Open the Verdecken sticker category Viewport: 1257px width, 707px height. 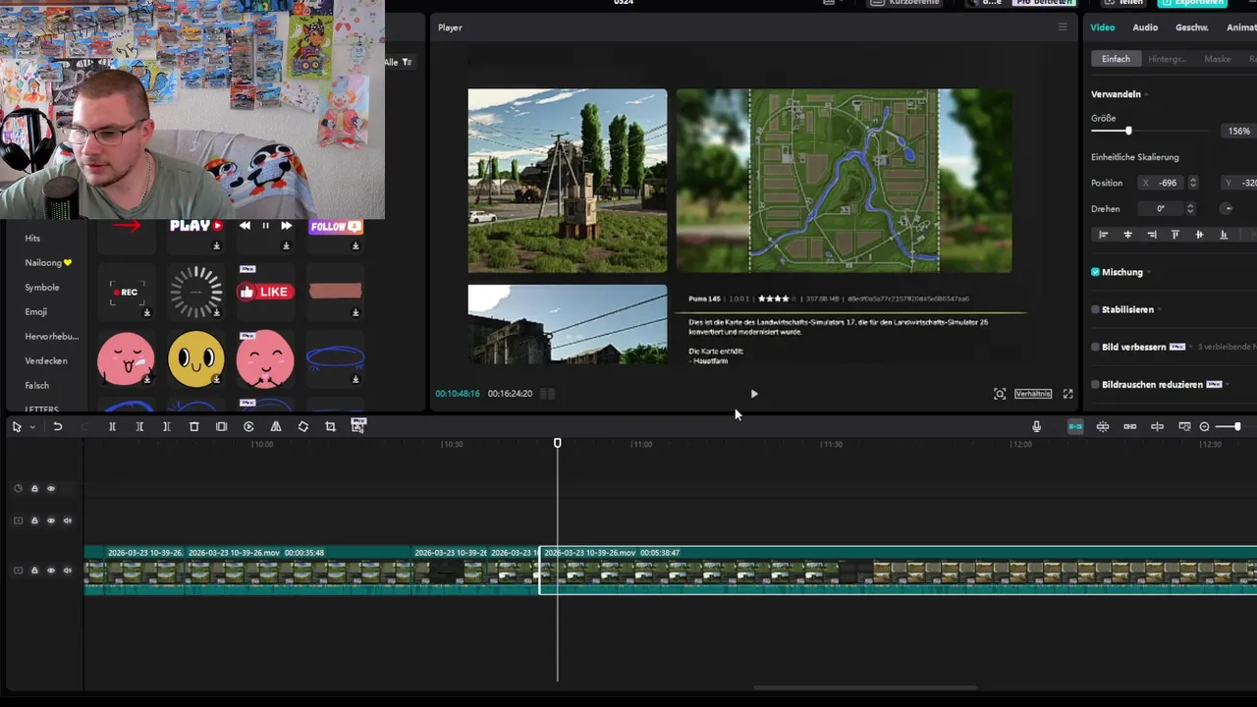point(46,361)
